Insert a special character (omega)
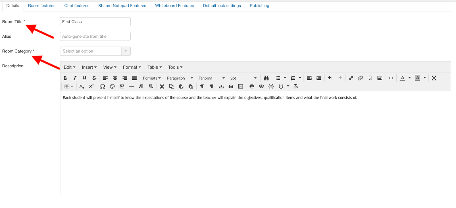The width and height of the screenshot is (456, 208). (103, 86)
